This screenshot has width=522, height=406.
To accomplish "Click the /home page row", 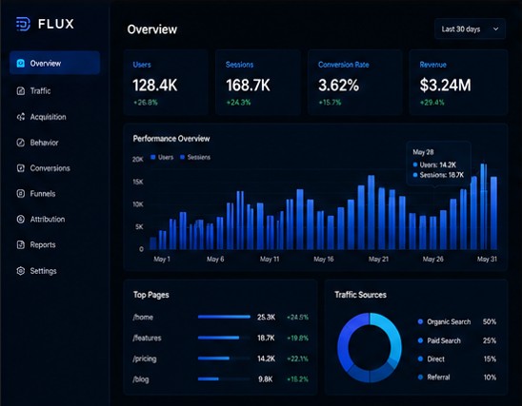I will pyautogui.click(x=220, y=317).
